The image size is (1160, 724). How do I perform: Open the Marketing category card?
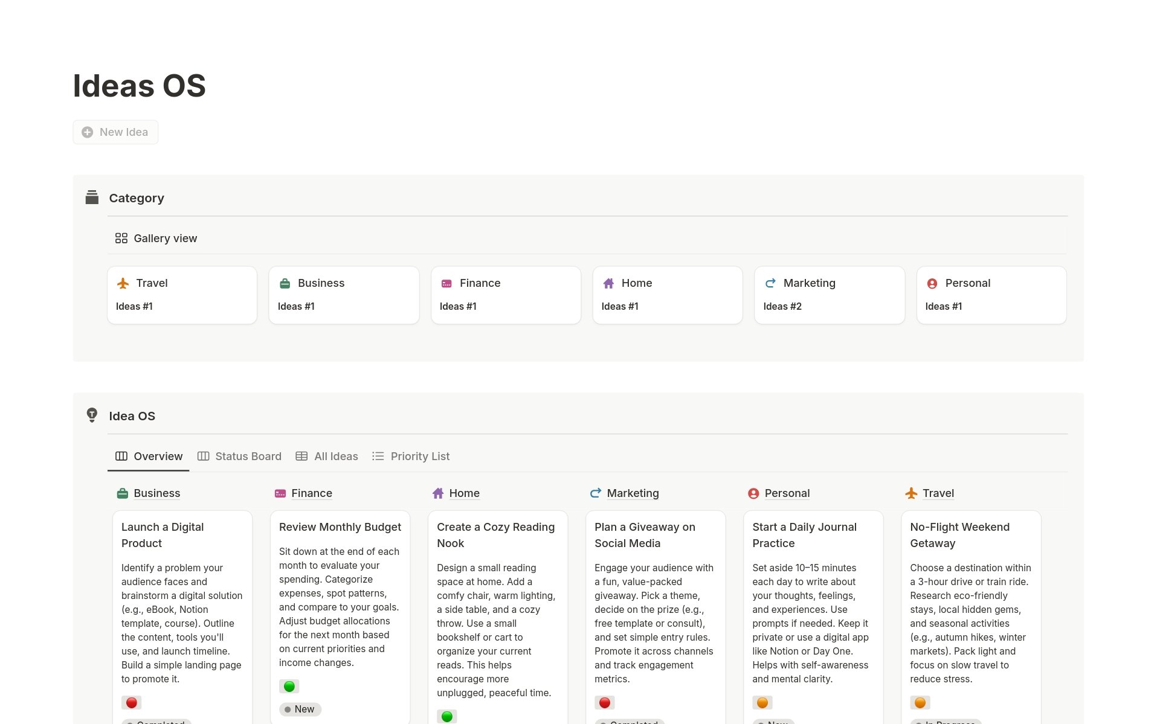[830, 295]
